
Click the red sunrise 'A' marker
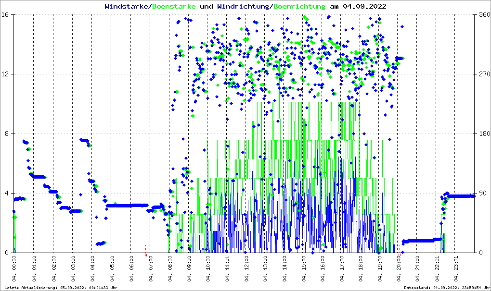click(x=145, y=255)
